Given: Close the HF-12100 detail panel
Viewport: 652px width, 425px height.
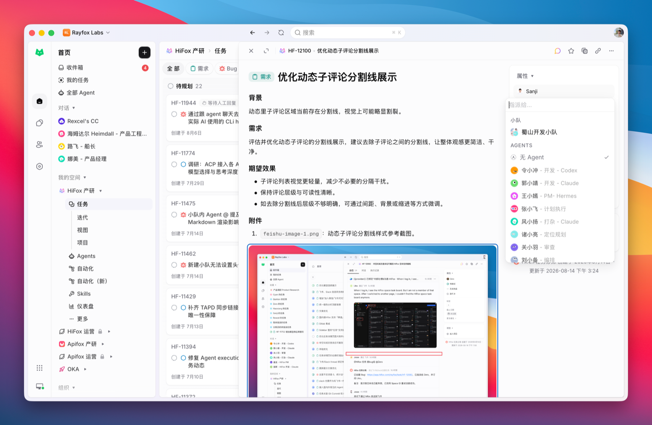Looking at the screenshot, I should [x=251, y=51].
